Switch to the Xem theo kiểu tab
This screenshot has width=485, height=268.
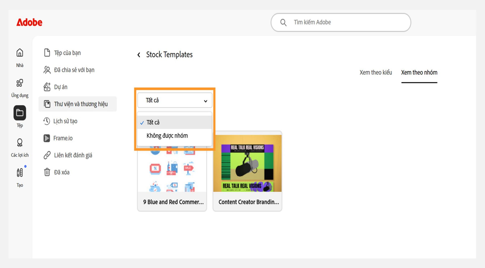376,72
